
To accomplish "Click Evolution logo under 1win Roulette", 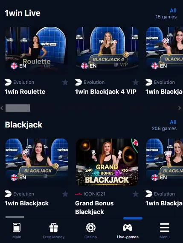I will click(x=8, y=82).
